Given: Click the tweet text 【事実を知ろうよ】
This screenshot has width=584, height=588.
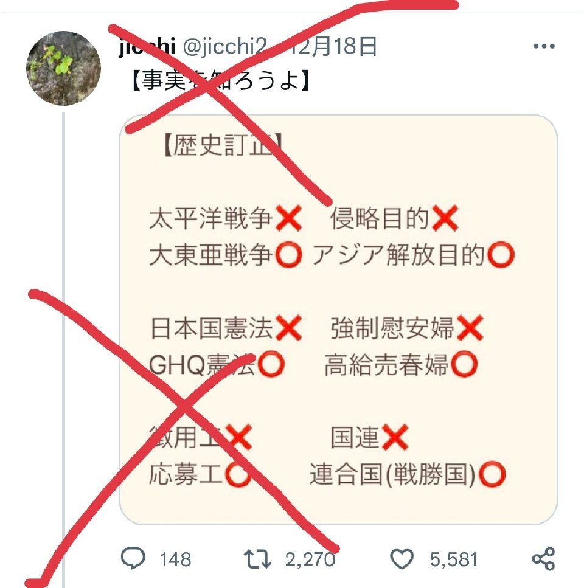Looking at the screenshot, I should [x=220, y=80].
